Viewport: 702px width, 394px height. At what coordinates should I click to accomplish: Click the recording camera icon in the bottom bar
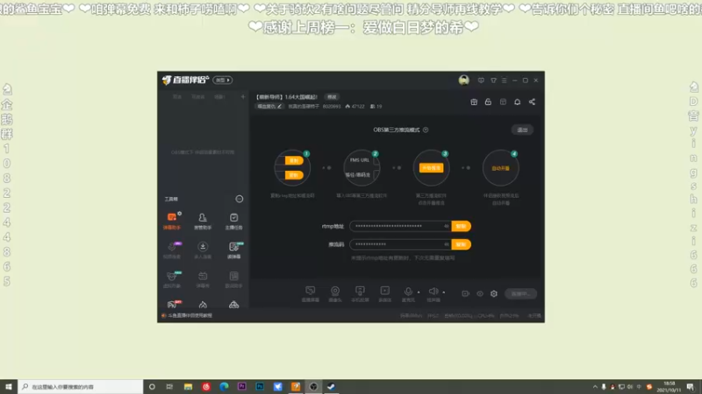[466, 293]
